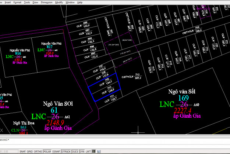This screenshot has width=230, height=154.
Task: Enable GRID display in status bar
Action: click(x=30, y=151)
